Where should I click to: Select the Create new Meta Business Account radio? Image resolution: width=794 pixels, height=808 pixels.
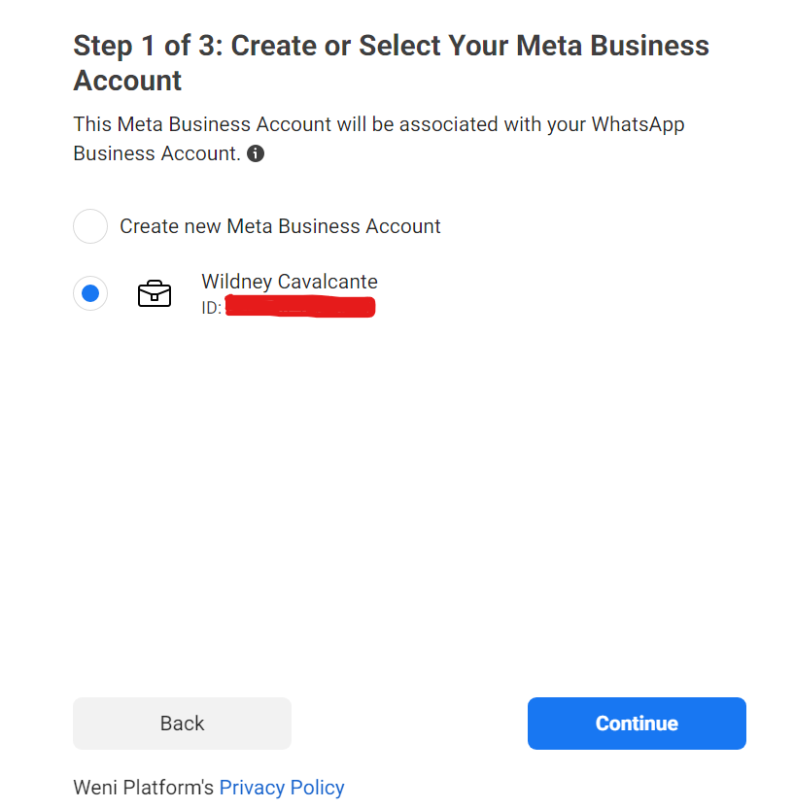click(x=89, y=226)
